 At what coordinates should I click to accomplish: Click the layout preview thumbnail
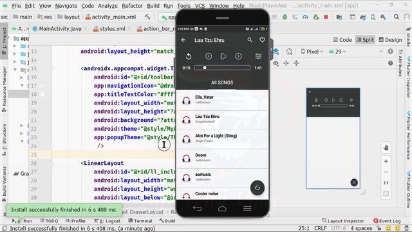coord(333,139)
